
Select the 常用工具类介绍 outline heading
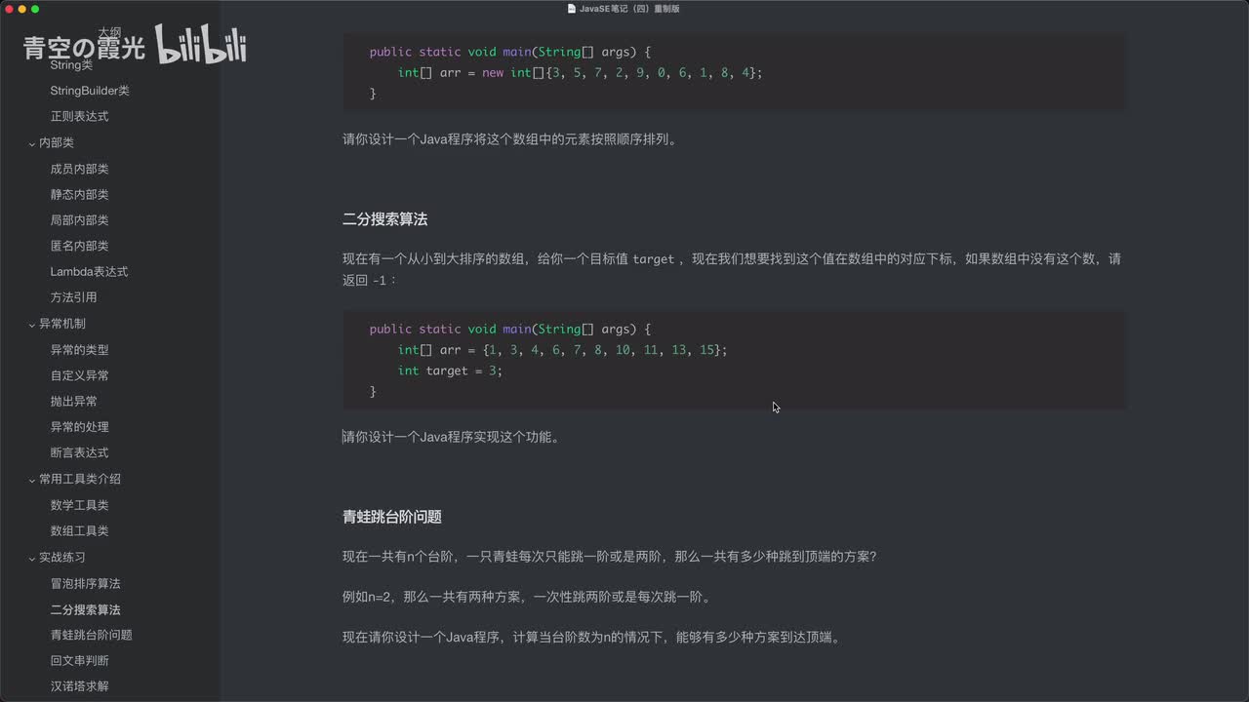pos(80,480)
